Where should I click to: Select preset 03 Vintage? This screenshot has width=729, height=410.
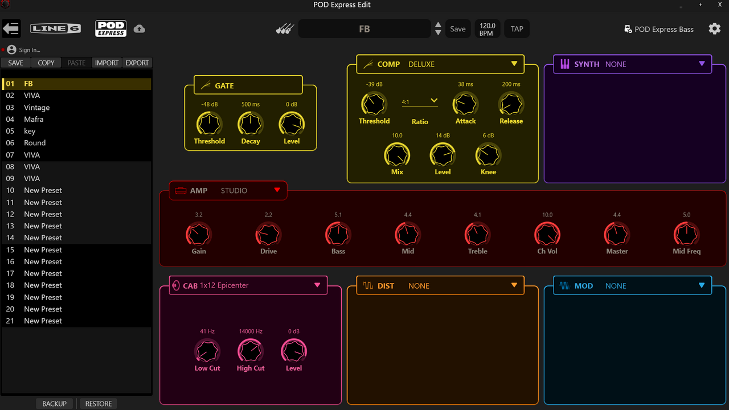click(76, 108)
